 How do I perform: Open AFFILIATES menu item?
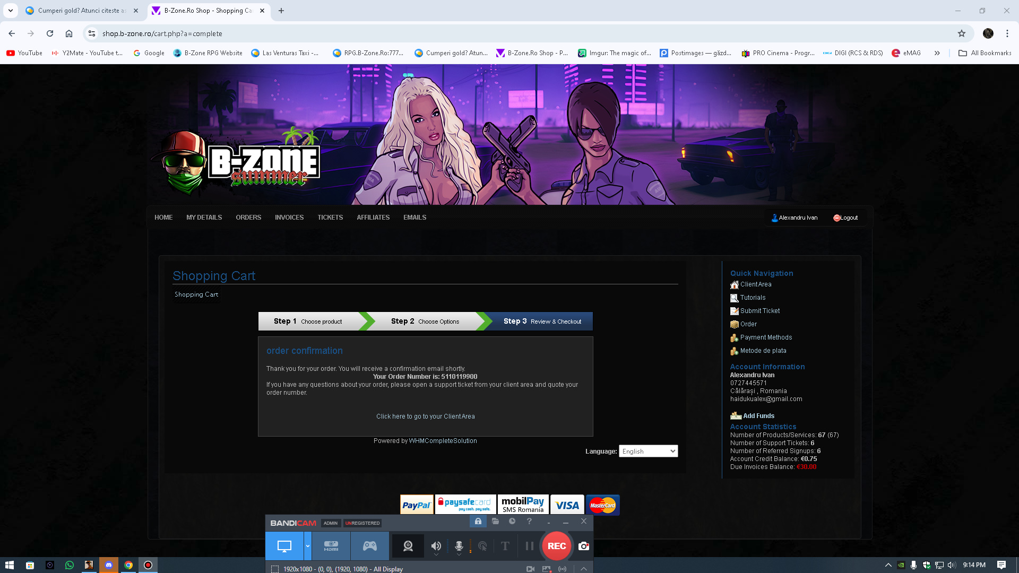373,218
